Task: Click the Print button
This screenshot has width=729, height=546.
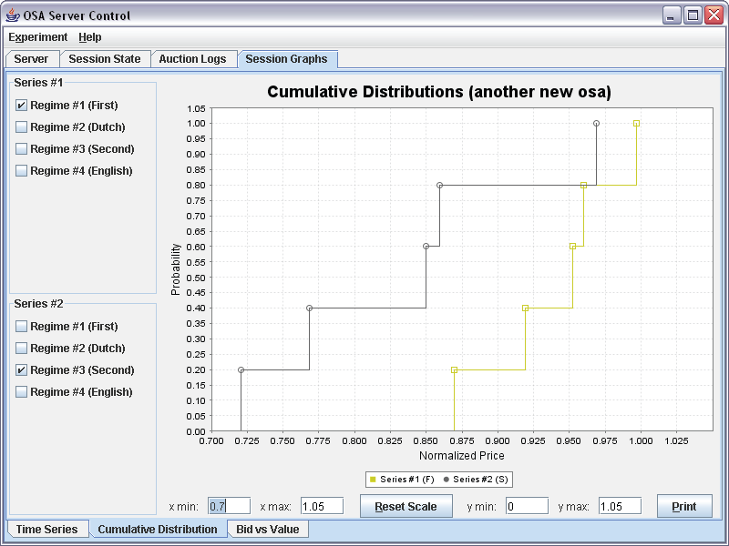Action: click(684, 506)
